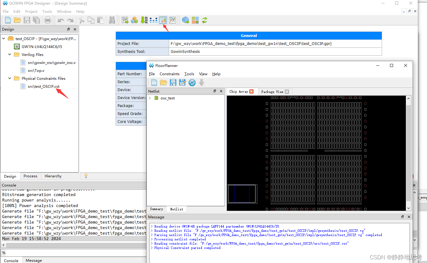Open the View menu in FloorPlanner
Viewport: 427px width, 263px height.
[203, 74]
